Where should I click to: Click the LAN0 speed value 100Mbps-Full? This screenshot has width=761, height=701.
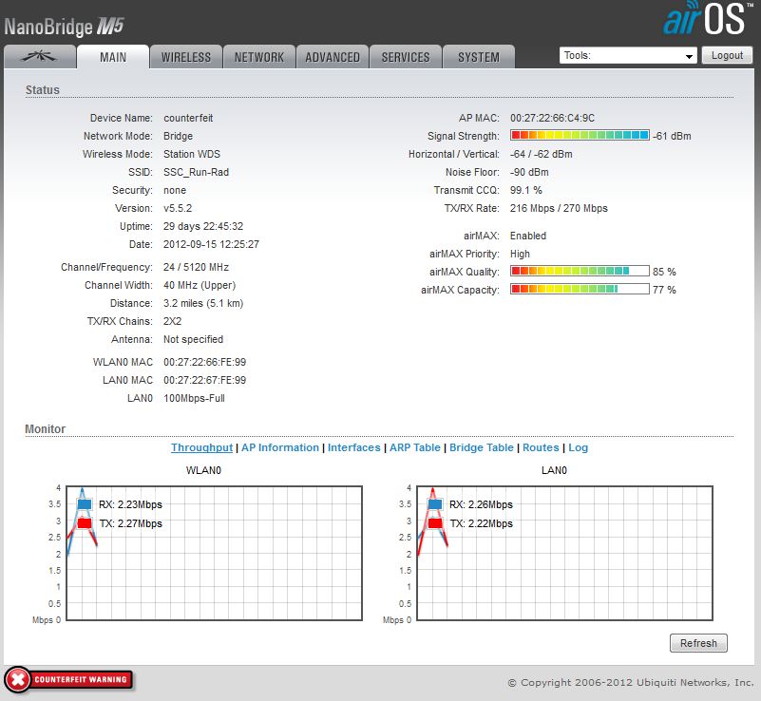pyautogui.click(x=194, y=398)
